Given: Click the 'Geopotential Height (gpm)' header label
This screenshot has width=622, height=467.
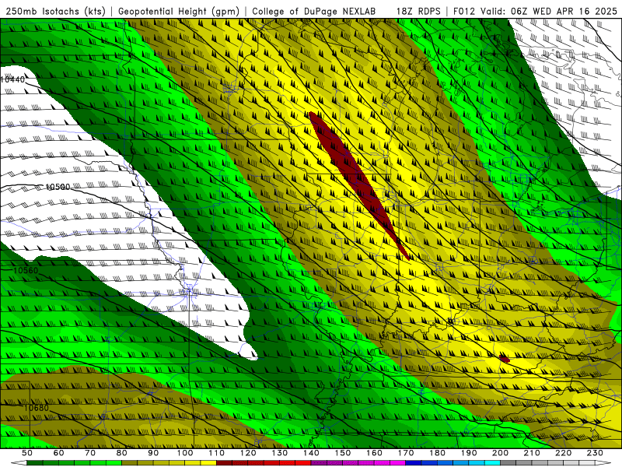Looking at the screenshot, I should click(x=179, y=12).
